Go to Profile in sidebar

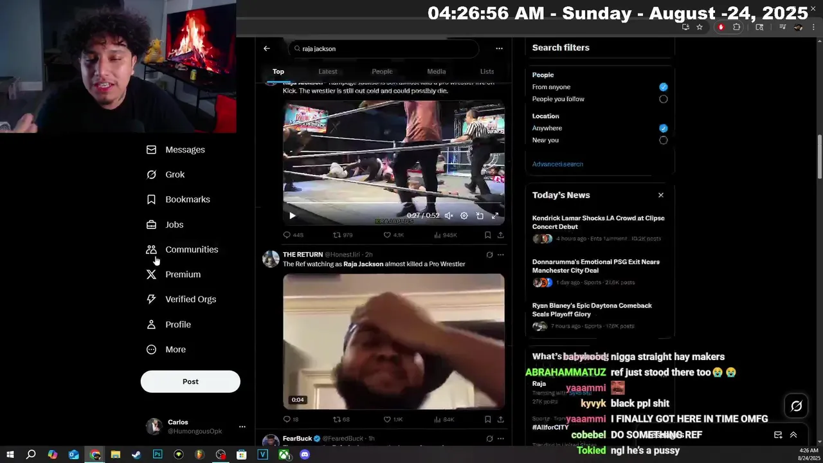168,325
